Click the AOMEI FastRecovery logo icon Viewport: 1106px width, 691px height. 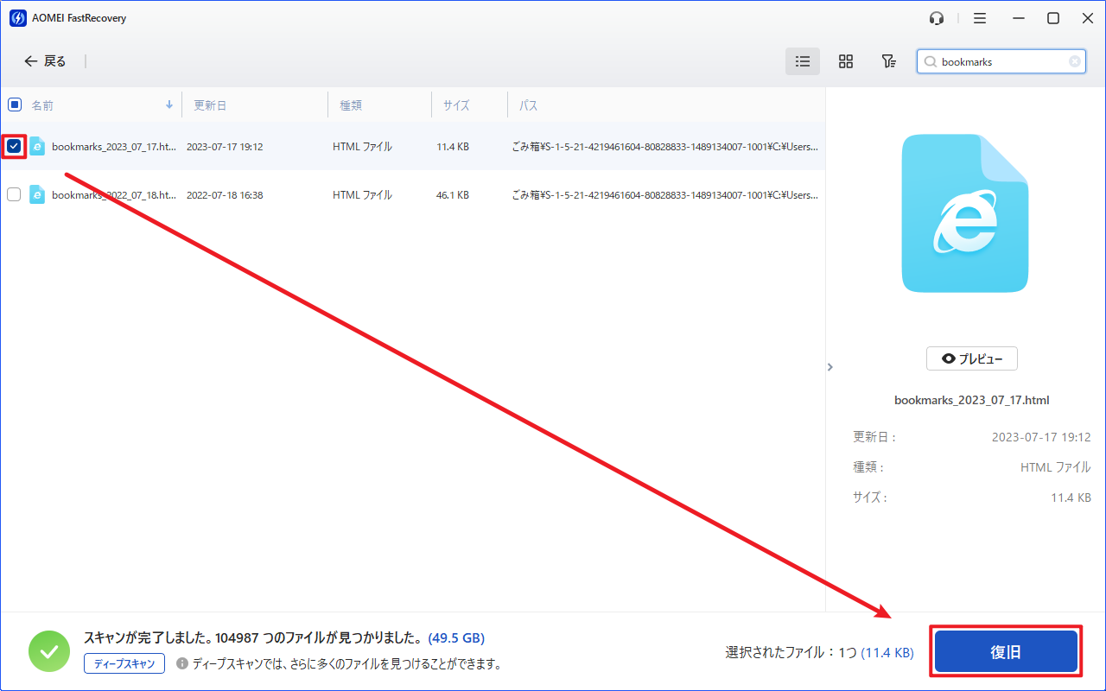(x=17, y=18)
